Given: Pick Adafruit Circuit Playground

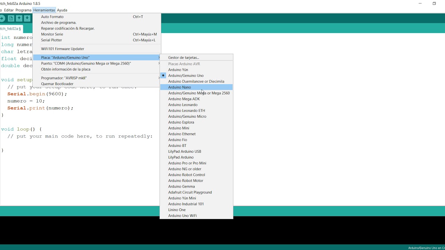Looking at the screenshot, I should pos(196,192).
